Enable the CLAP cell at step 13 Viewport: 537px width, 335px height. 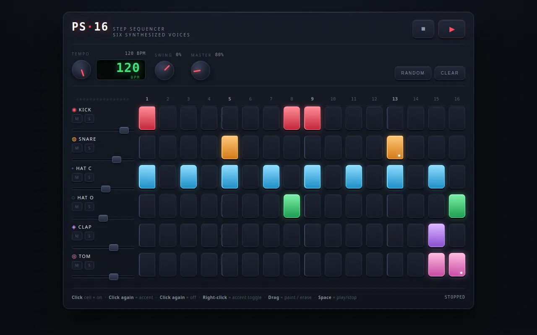tap(395, 235)
